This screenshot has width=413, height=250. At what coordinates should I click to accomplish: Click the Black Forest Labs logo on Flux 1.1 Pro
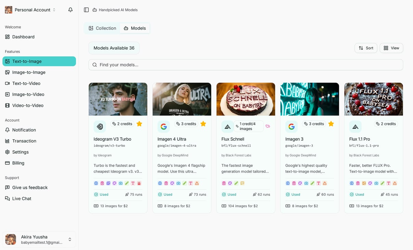pos(355,126)
